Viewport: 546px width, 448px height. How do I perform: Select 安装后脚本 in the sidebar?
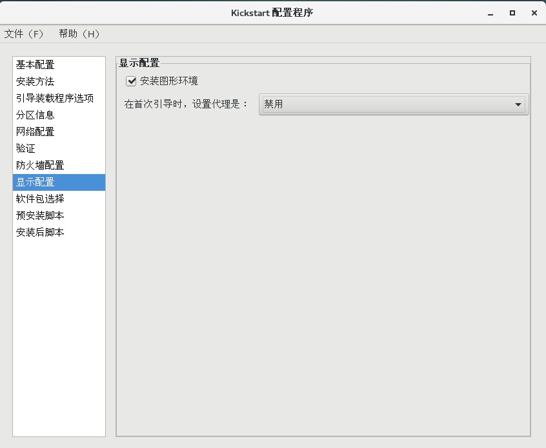59,232
